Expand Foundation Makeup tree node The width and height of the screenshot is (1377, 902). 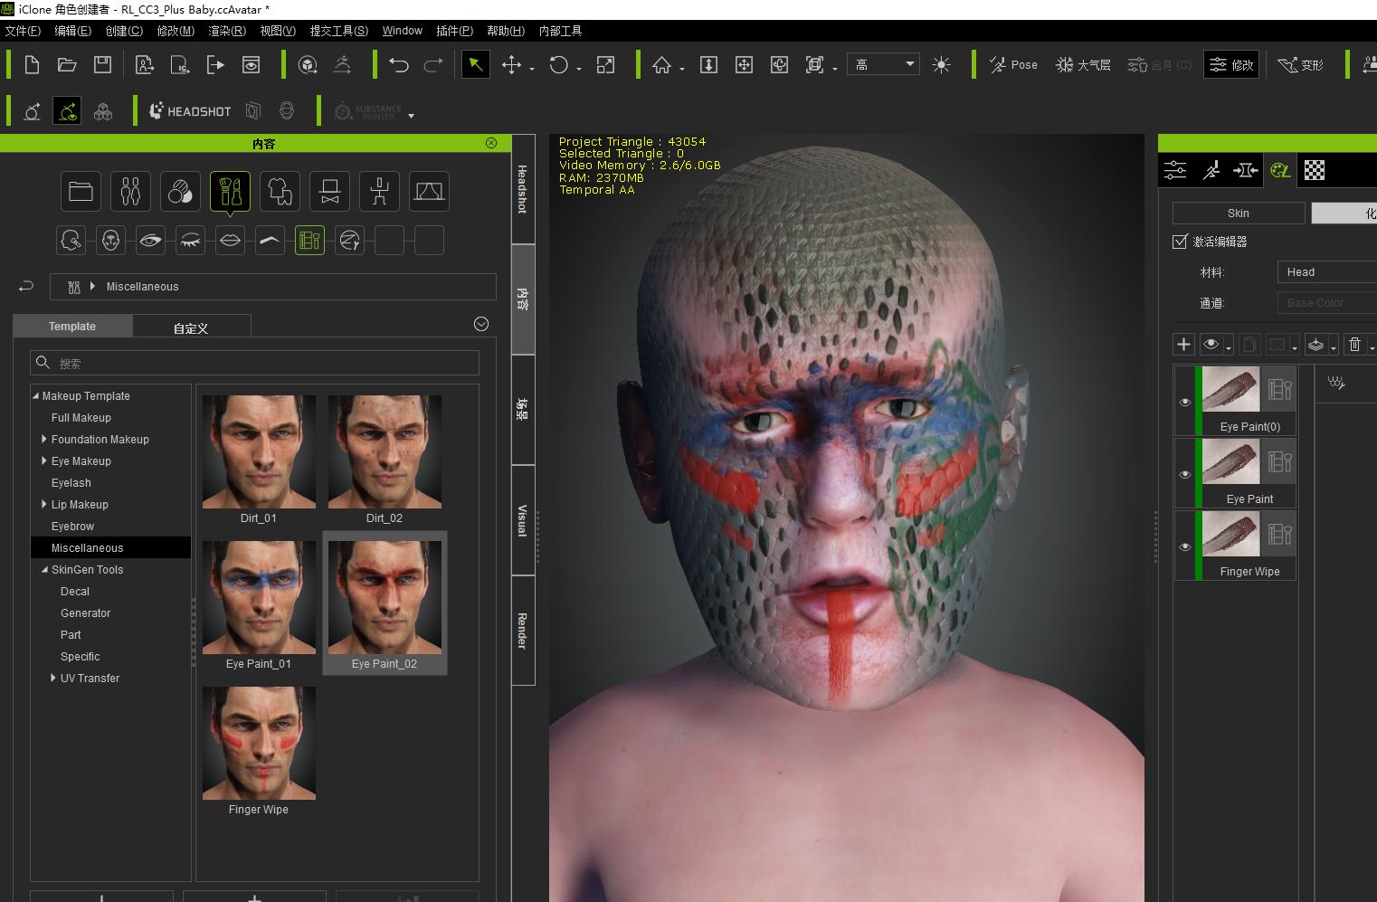coord(43,439)
